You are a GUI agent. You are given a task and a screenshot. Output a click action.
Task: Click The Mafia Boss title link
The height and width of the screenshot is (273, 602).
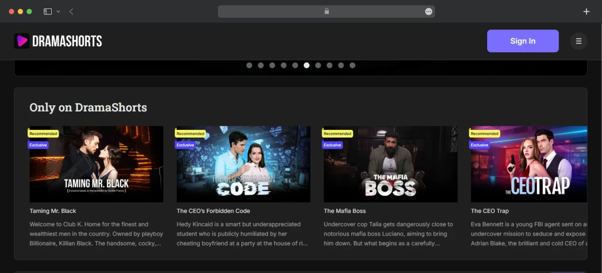tap(344, 211)
